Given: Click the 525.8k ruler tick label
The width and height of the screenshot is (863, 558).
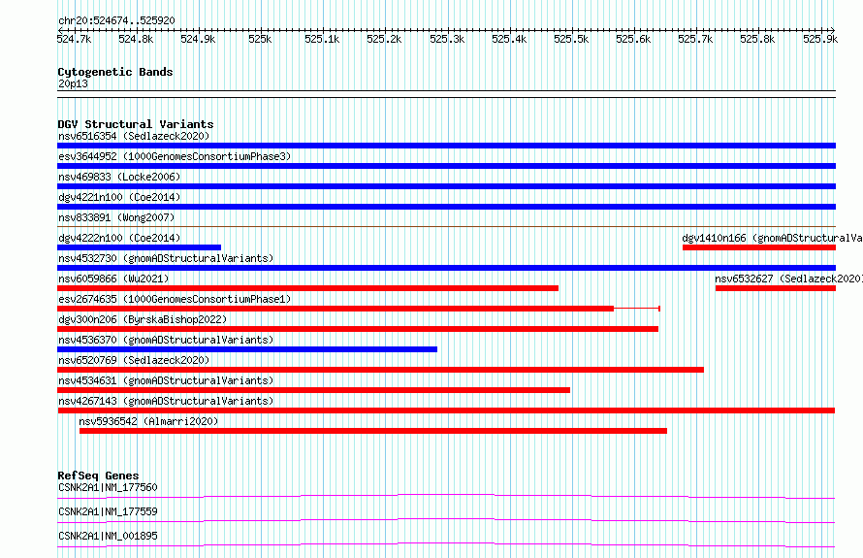Looking at the screenshot, I should (x=757, y=39).
